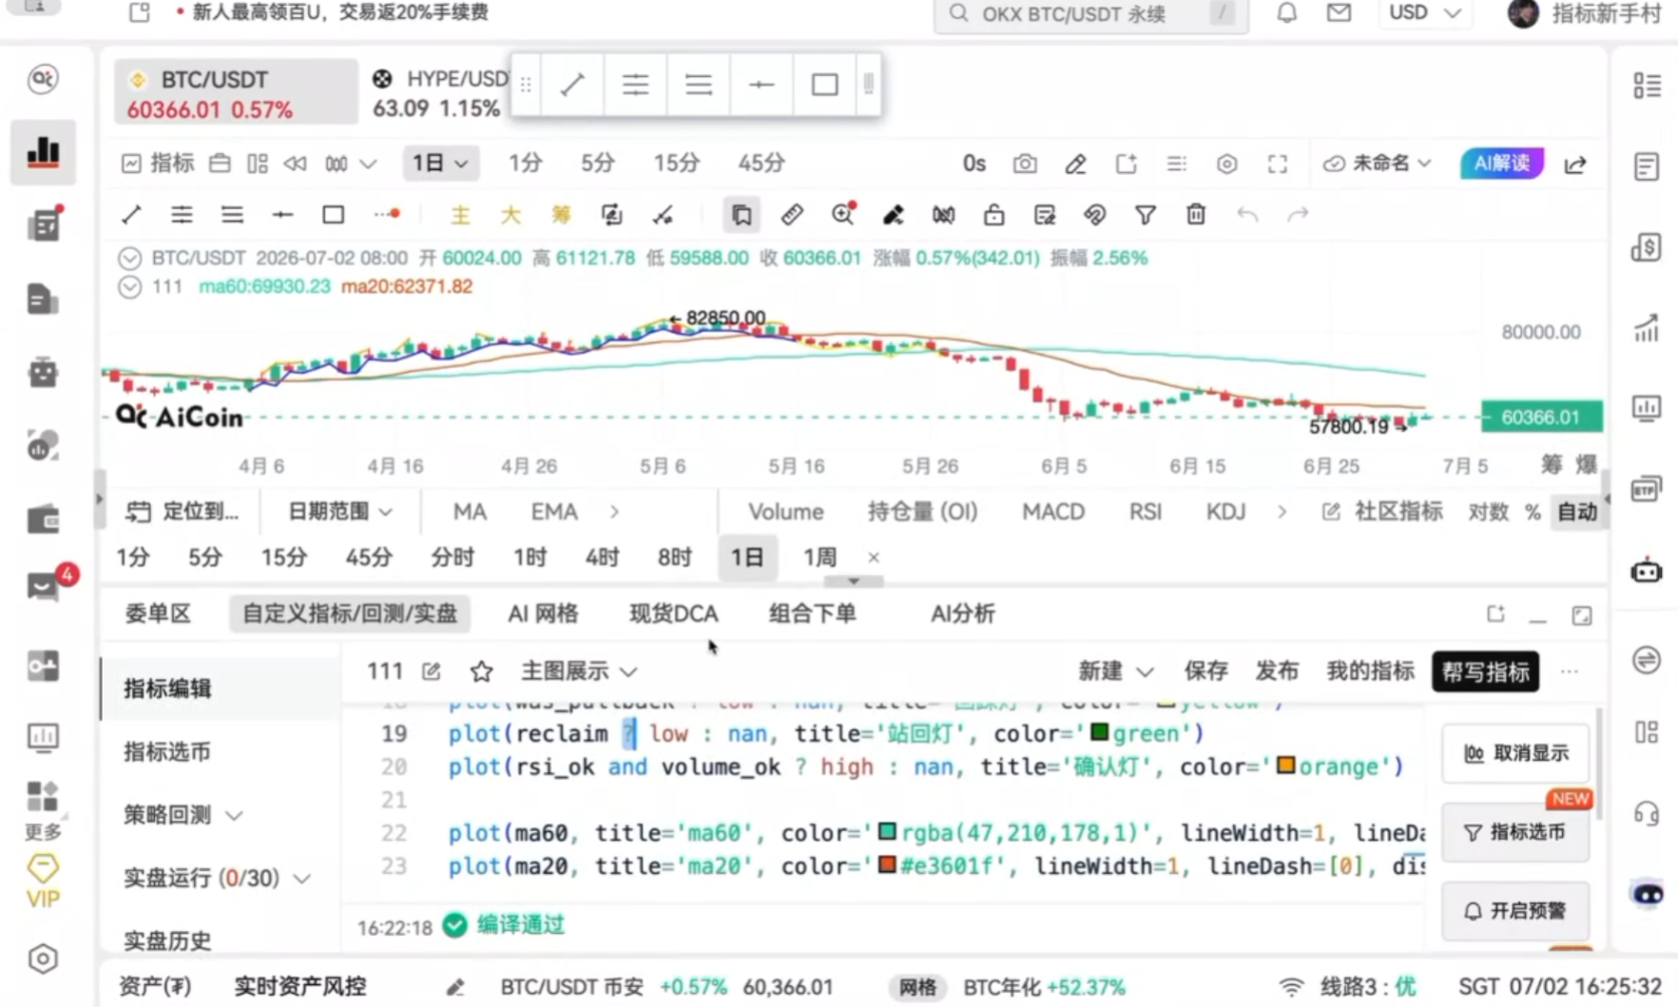Image resolution: width=1678 pixels, height=1007 pixels.
Task: Toggle the 自动 auto scale option
Action: point(1577,512)
